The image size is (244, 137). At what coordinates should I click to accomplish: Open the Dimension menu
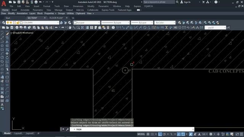pos(78,6)
